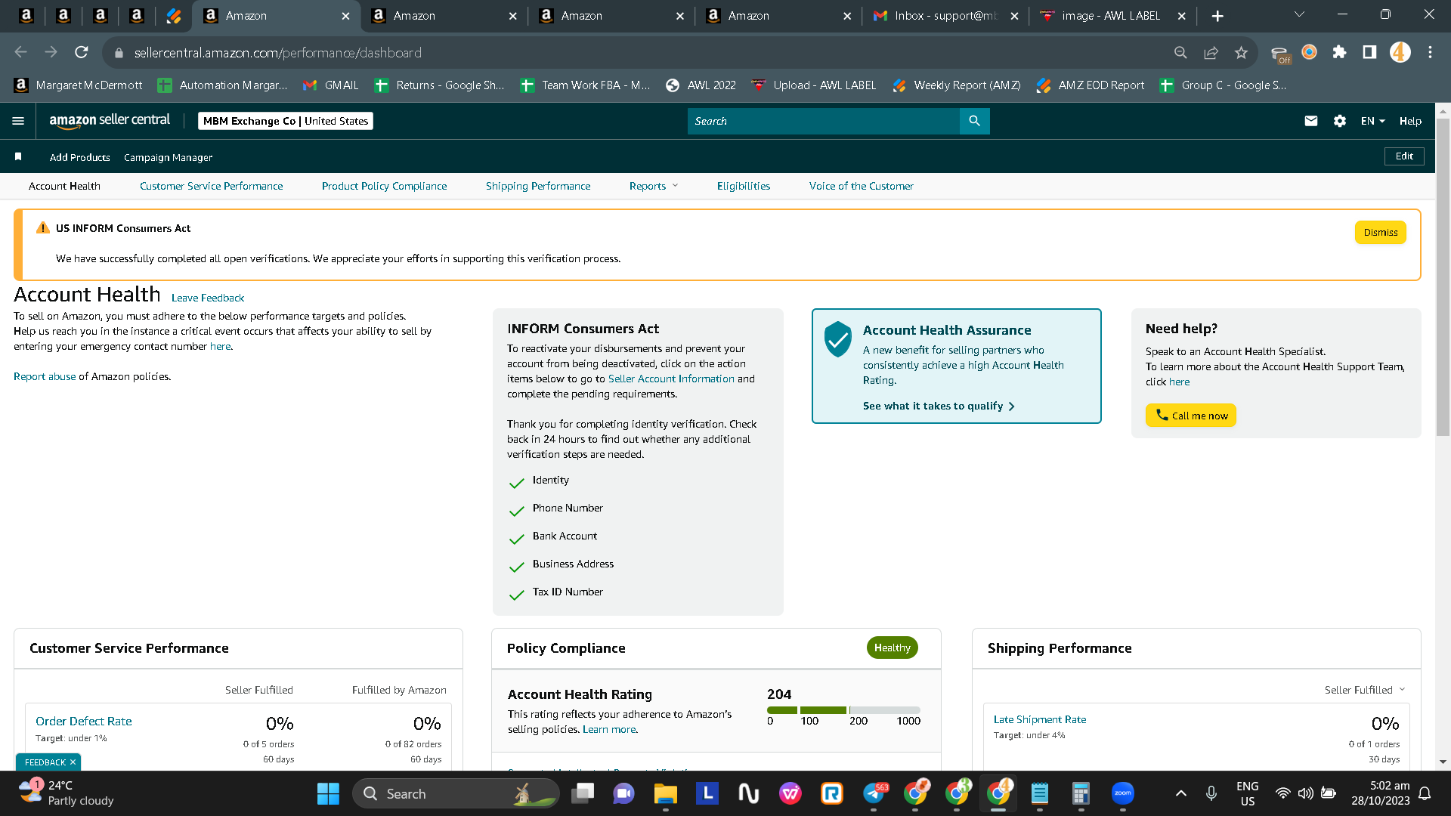Open the AWL 2022 bookmark
1451x816 pixels.
pyautogui.click(x=701, y=85)
